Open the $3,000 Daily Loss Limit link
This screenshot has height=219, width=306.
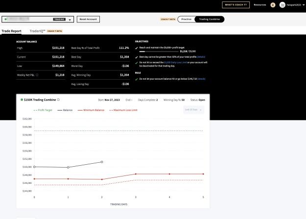point(175,63)
